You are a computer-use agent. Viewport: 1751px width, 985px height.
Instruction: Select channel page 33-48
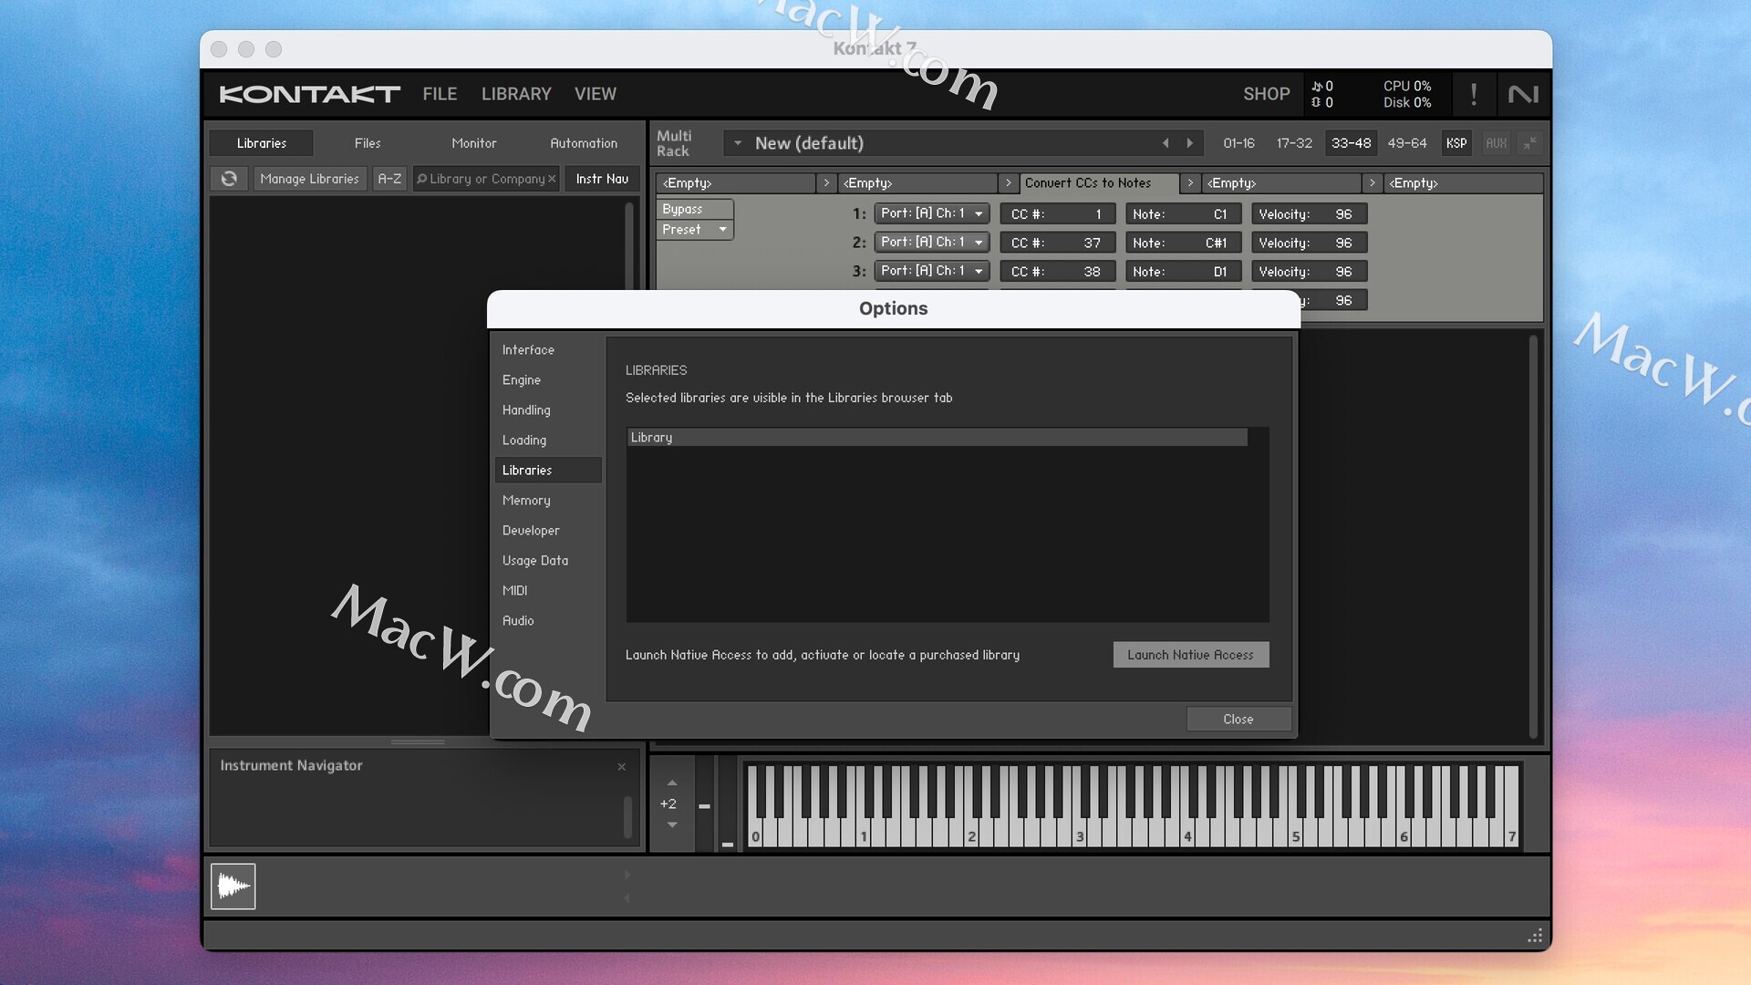pyautogui.click(x=1351, y=143)
